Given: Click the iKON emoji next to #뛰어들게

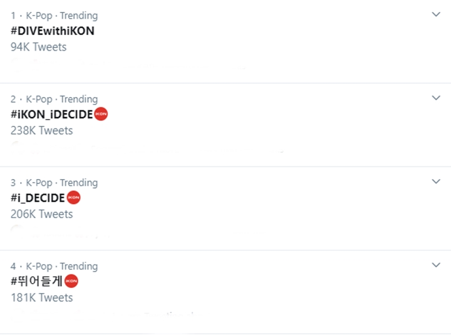Looking at the screenshot, I should [71, 281].
